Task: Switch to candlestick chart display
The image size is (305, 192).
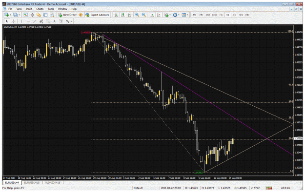Action: point(123,15)
